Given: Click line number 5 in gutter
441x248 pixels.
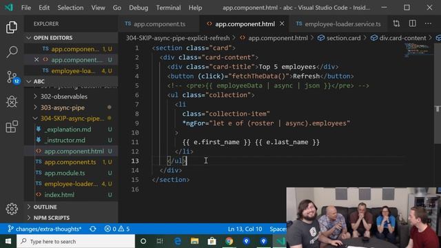Looking at the screenshot, I should click(136, 85).
